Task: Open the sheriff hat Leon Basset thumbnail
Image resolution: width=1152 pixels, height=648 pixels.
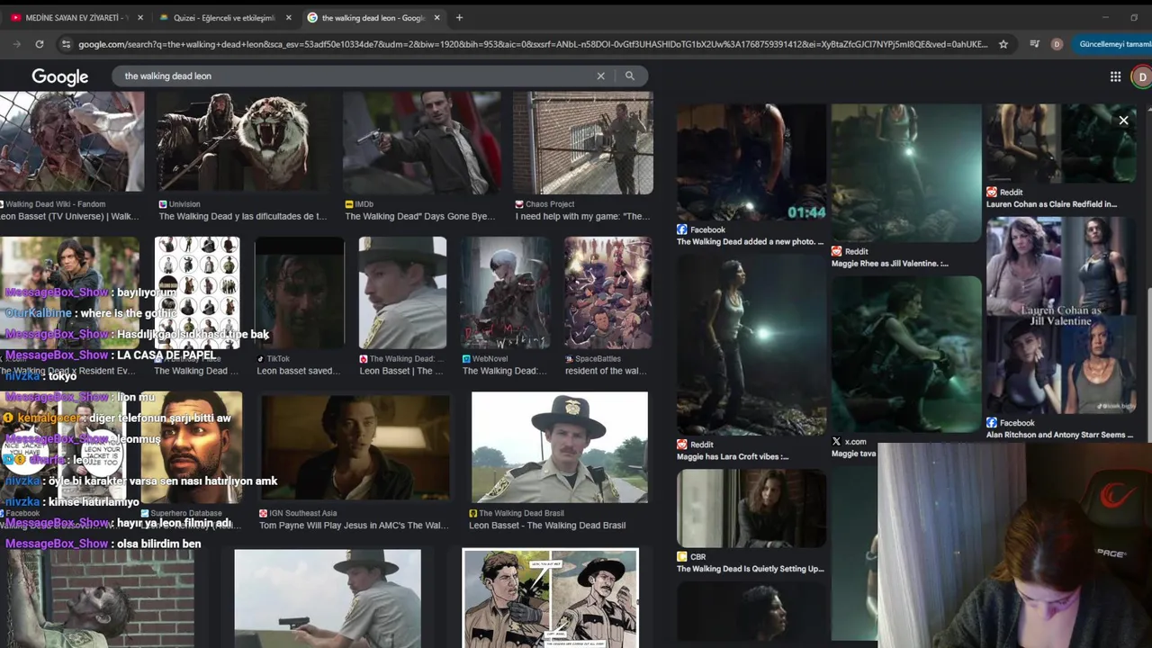Action: pos(402,292)
